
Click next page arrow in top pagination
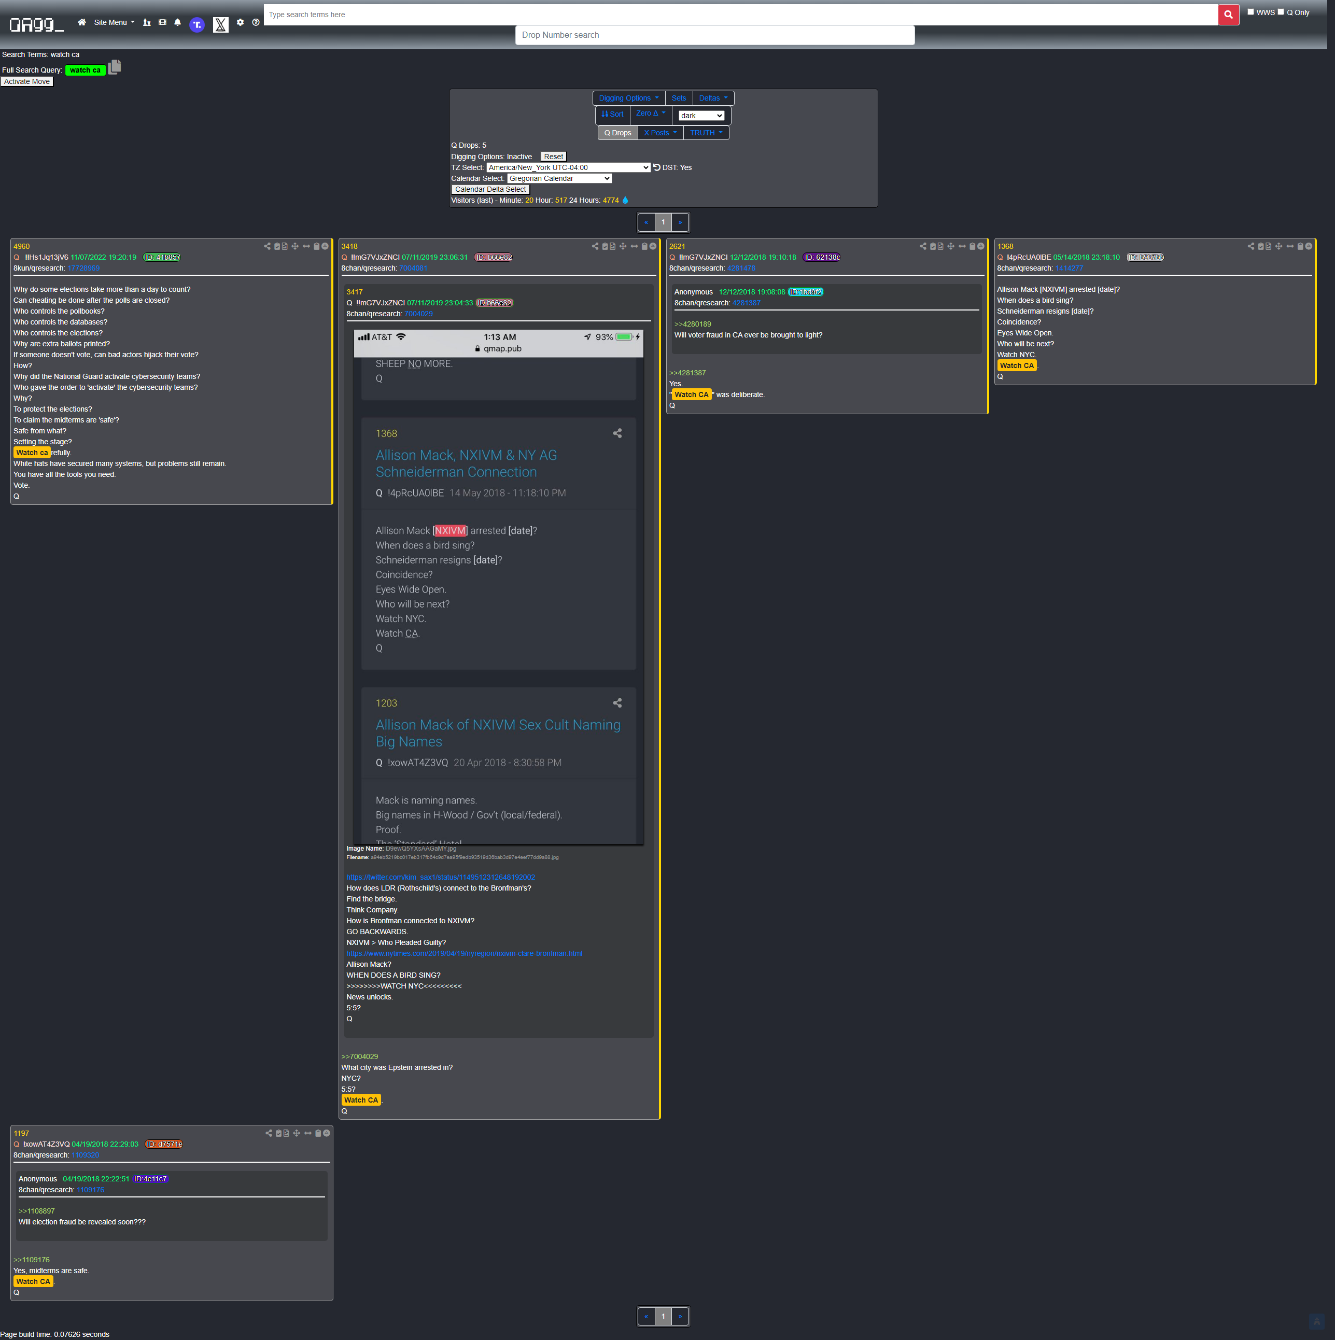(x=680, y=222)
